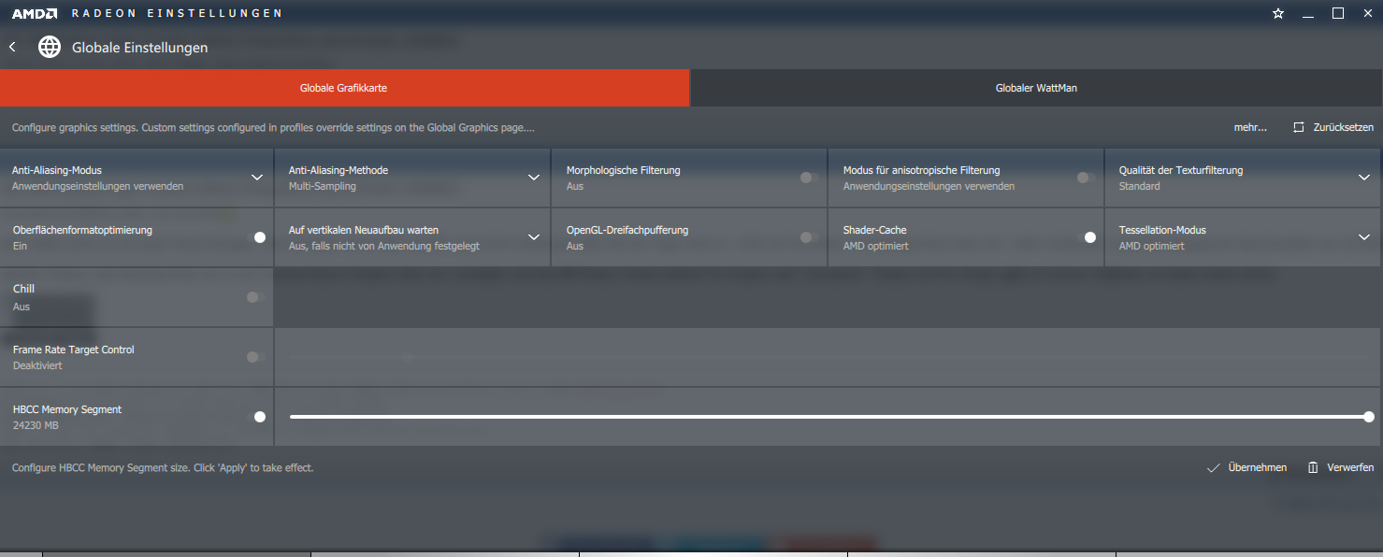Enable OpenGL-Dreifachpufferung switch
Viewport: 1383px width, 557px height.
tap(810, 237)
